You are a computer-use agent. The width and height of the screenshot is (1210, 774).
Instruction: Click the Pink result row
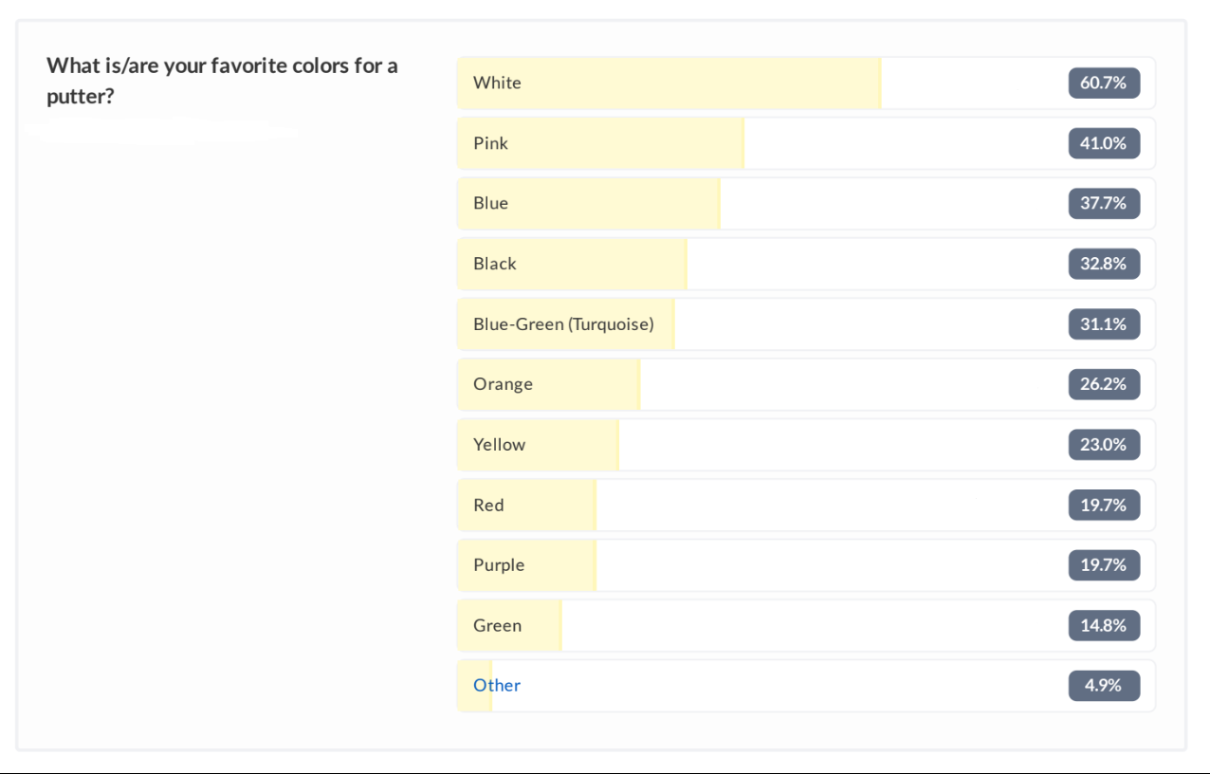806,143
